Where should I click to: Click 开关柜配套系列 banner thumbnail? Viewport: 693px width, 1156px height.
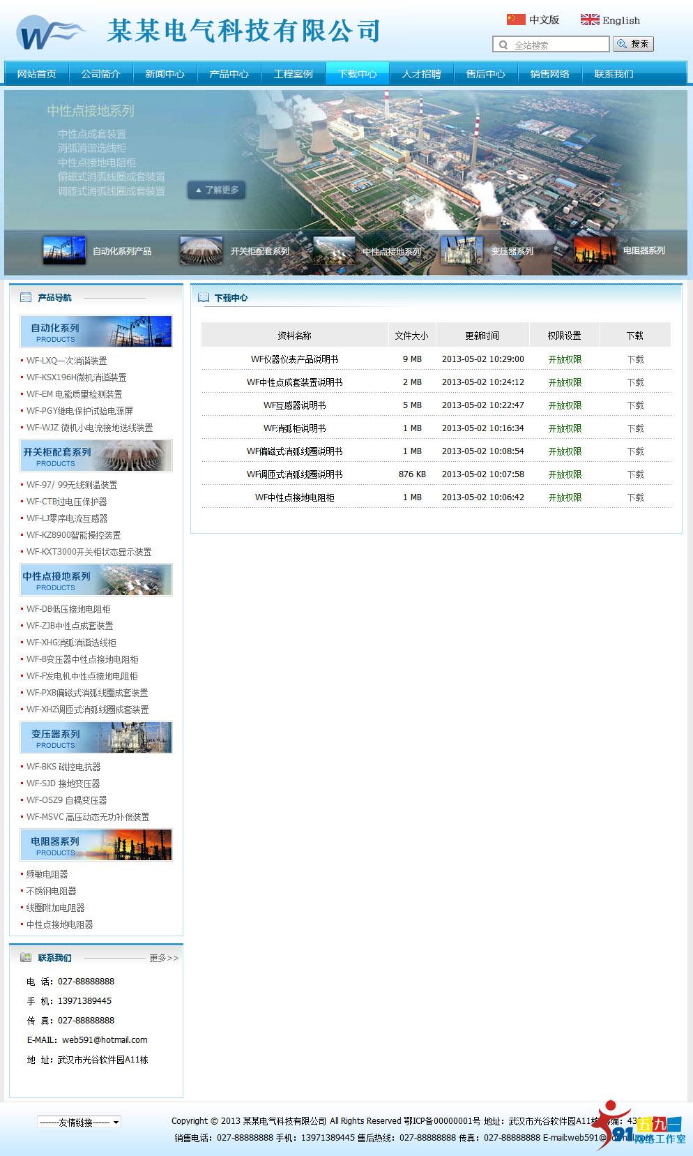[201, 250]
